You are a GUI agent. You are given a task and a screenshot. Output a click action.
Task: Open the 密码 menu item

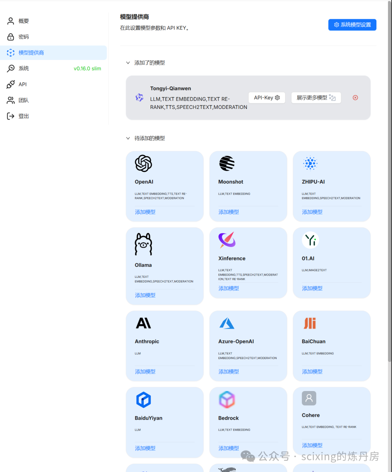[x=53, y=37]
